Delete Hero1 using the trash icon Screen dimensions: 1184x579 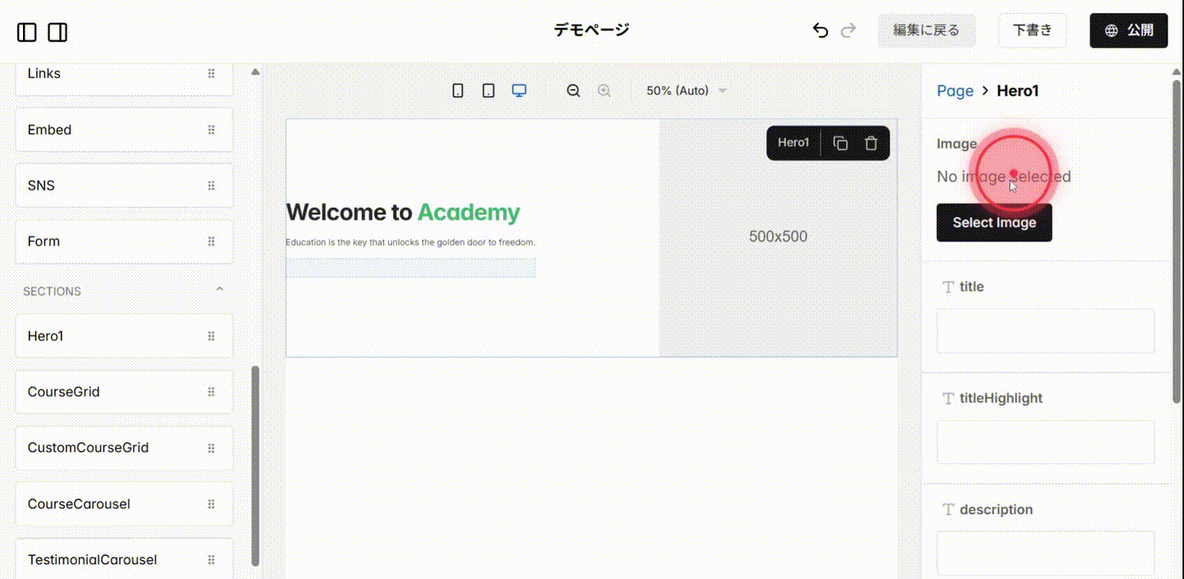pos(871,142)
